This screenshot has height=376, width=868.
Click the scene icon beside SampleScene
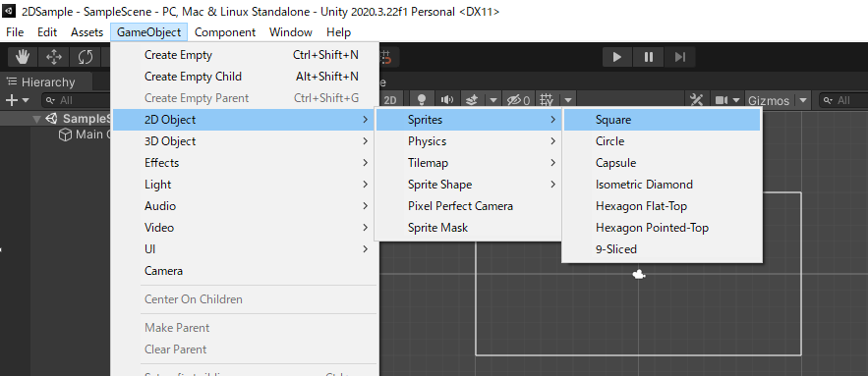click(x=51, y=119)
